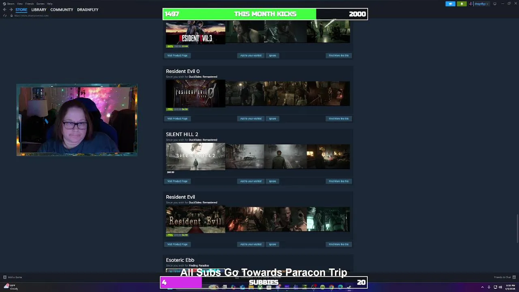Add Resident Evil 3 to your wishlist

[251, 56]
